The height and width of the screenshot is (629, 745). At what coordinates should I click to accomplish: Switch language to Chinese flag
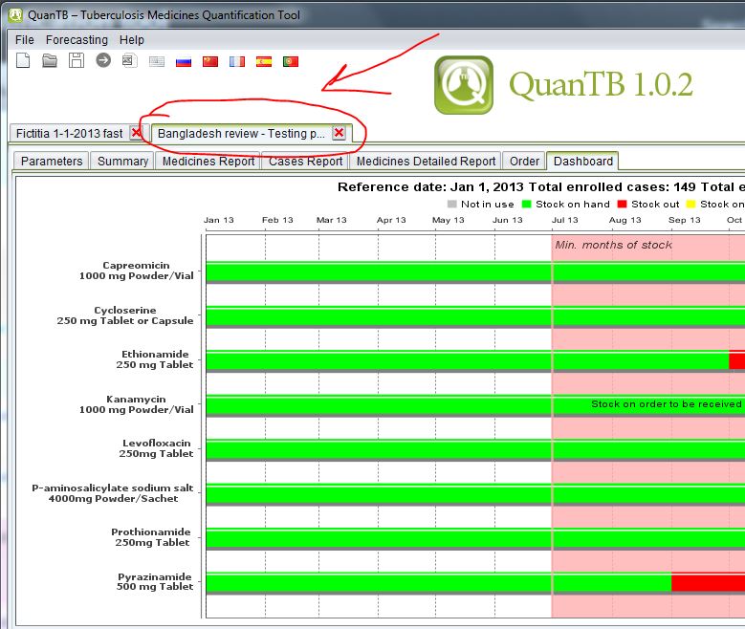[210, 61]
